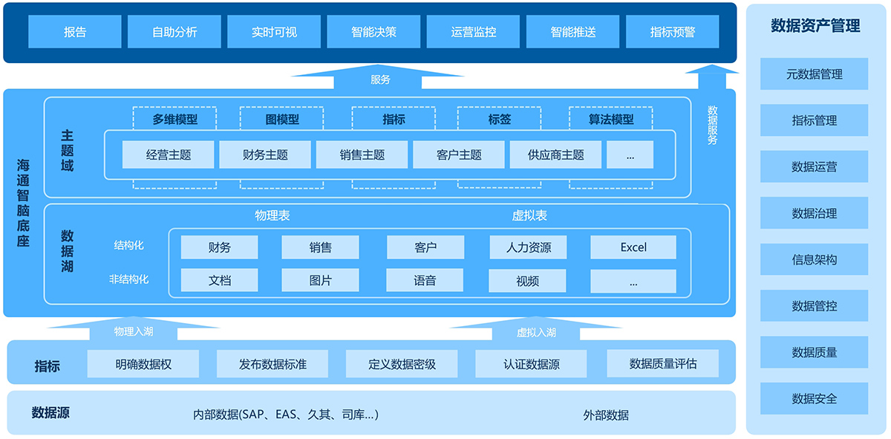
Task: Open the 元数据管理 item
Action: tap(815, 74)
